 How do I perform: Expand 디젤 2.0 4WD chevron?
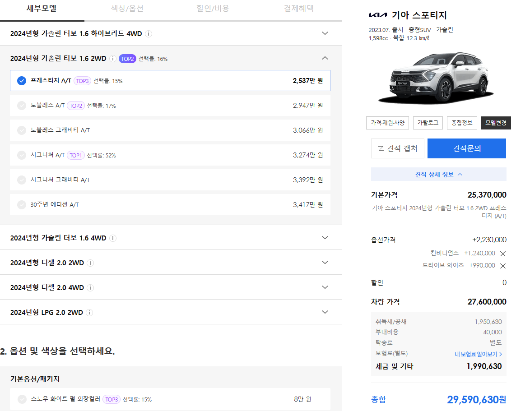325,287
